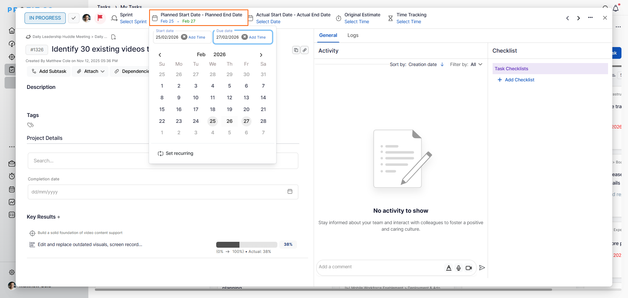The width and height of the screenshot is (628, 298).
Task: Mark task complete with checkmark button
Action: click(x=74, y=18)
